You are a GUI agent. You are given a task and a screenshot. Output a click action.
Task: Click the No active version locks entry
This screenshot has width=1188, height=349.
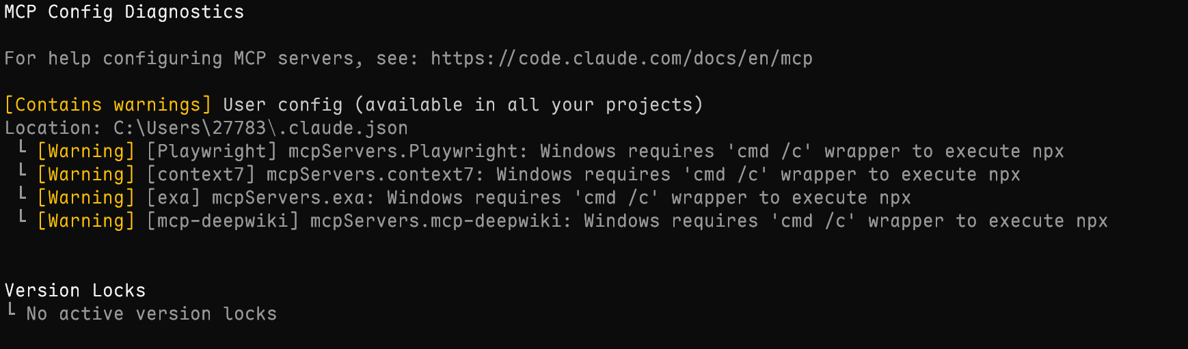151,314
